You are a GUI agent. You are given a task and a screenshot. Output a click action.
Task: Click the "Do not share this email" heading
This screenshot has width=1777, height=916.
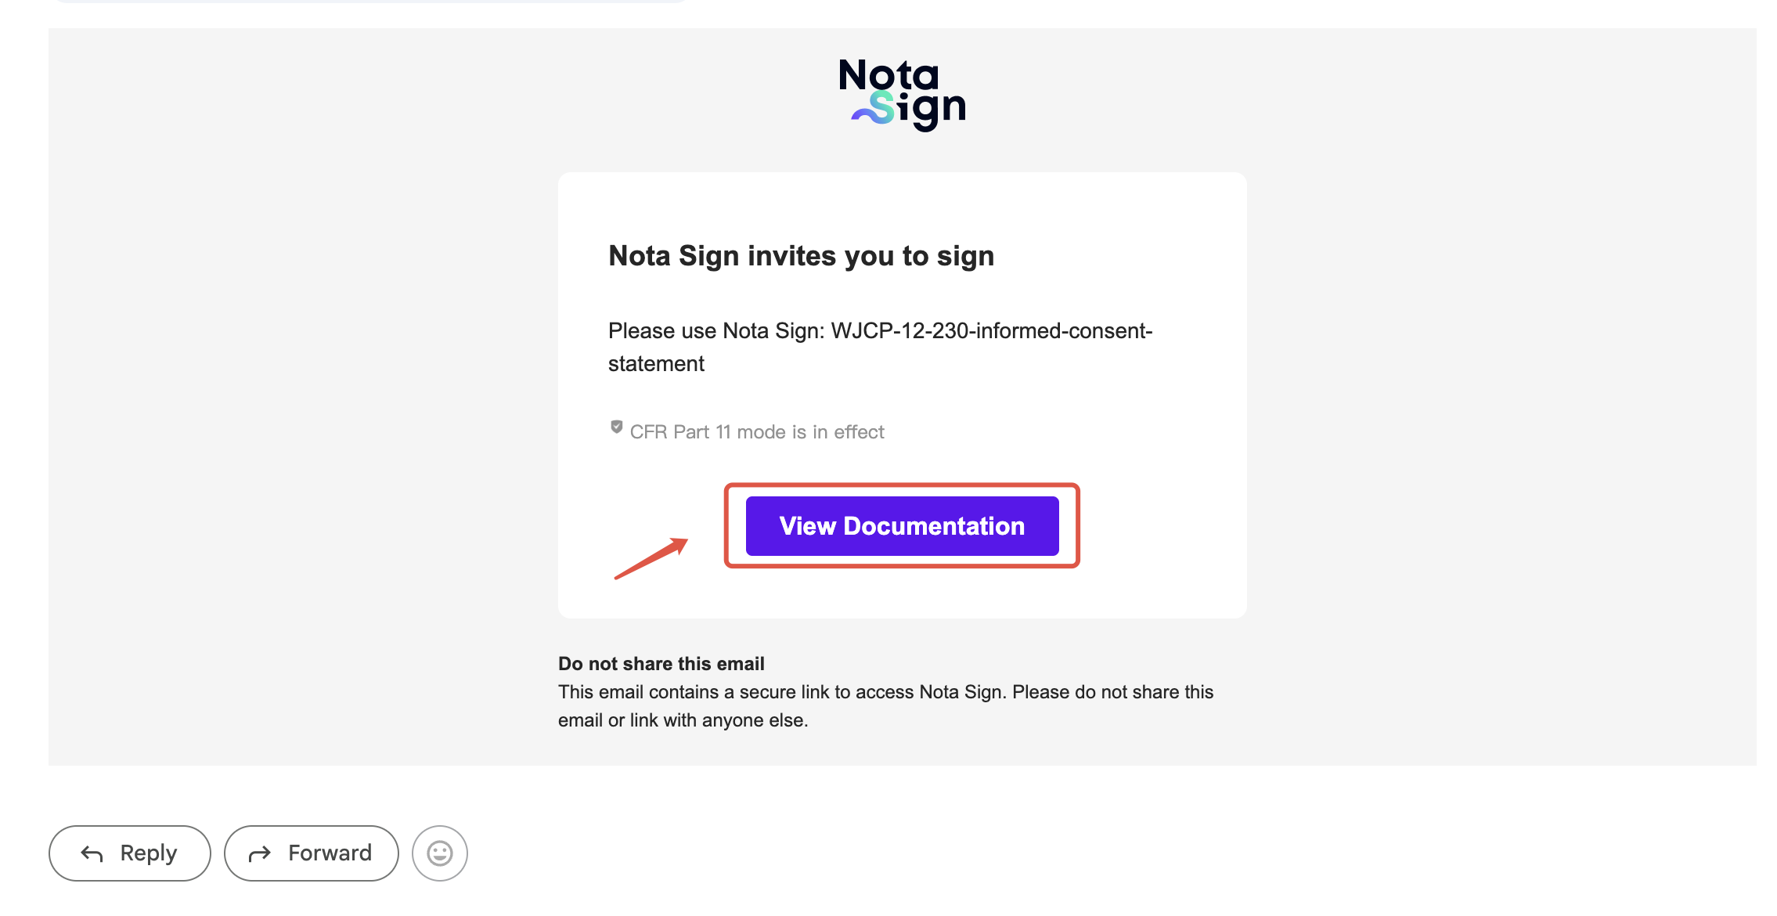coord(661,664)
